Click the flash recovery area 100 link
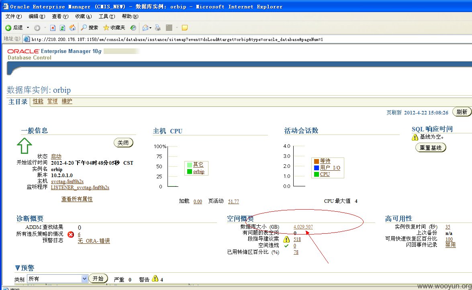 (449, 239)
